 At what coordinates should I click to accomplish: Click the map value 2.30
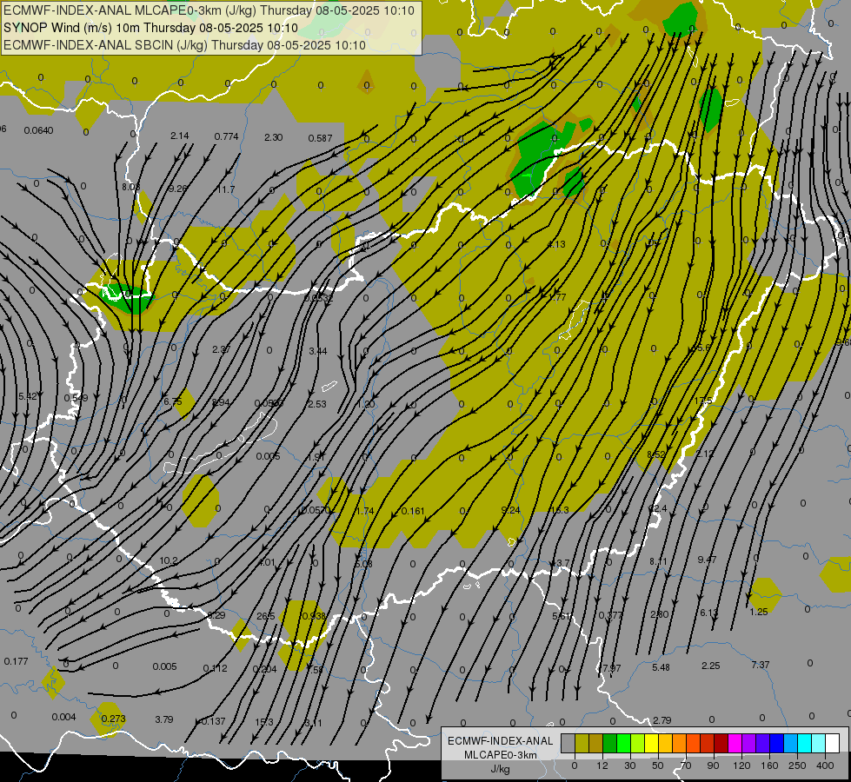tap(274, 137)
